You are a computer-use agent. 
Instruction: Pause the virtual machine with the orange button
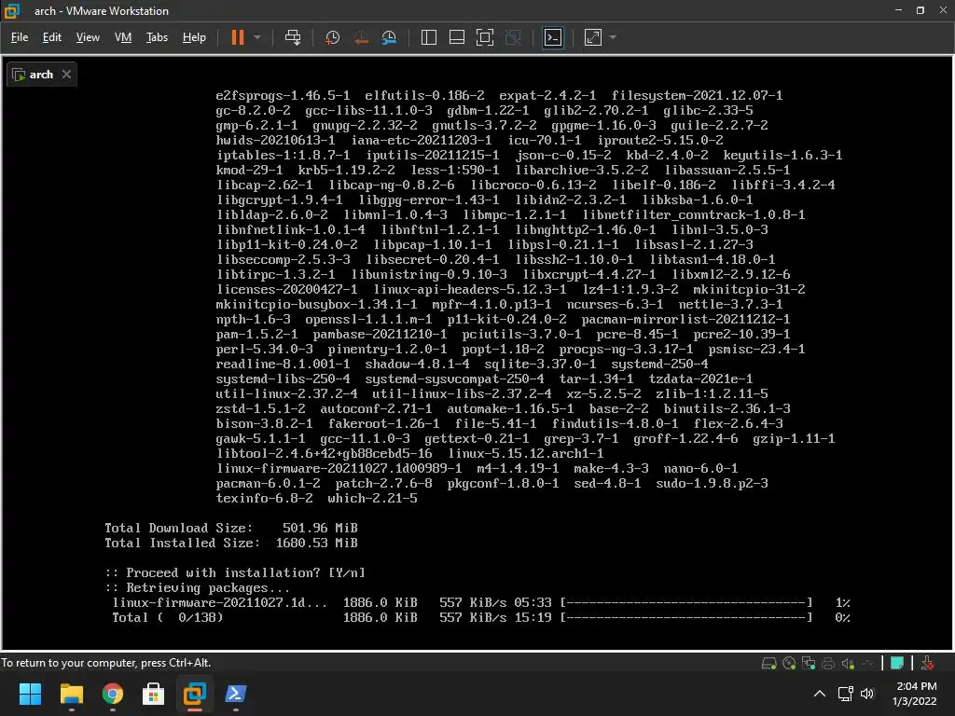238,37
